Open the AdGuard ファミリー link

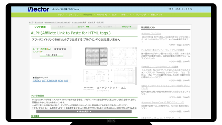(x=151, y=33)
